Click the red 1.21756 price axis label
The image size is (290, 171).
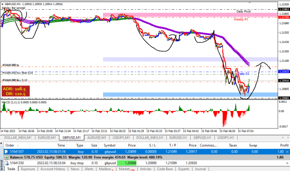284,17
